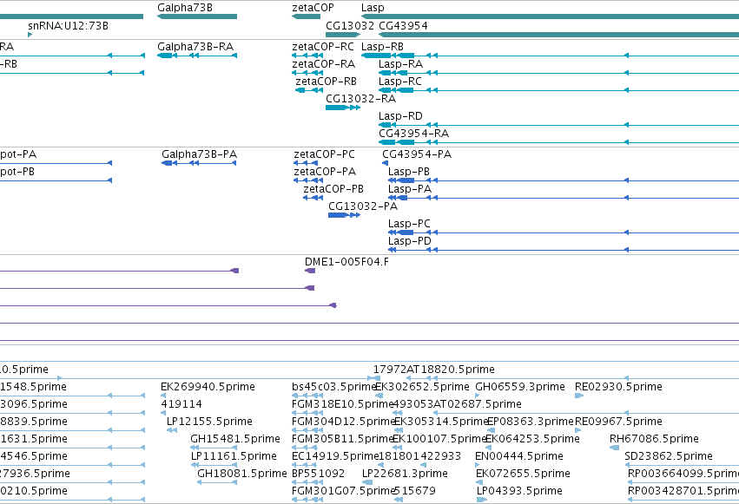Click the zetaCOP-PC protein label
The image size is (739, 504).
pyautogui.click(x=324, y=154)
